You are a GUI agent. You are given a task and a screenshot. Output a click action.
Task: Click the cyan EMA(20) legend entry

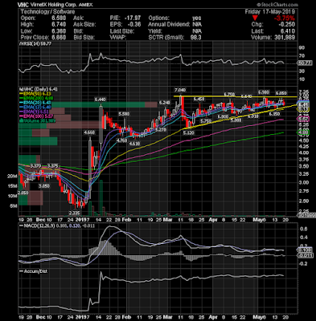coord(35,103)
